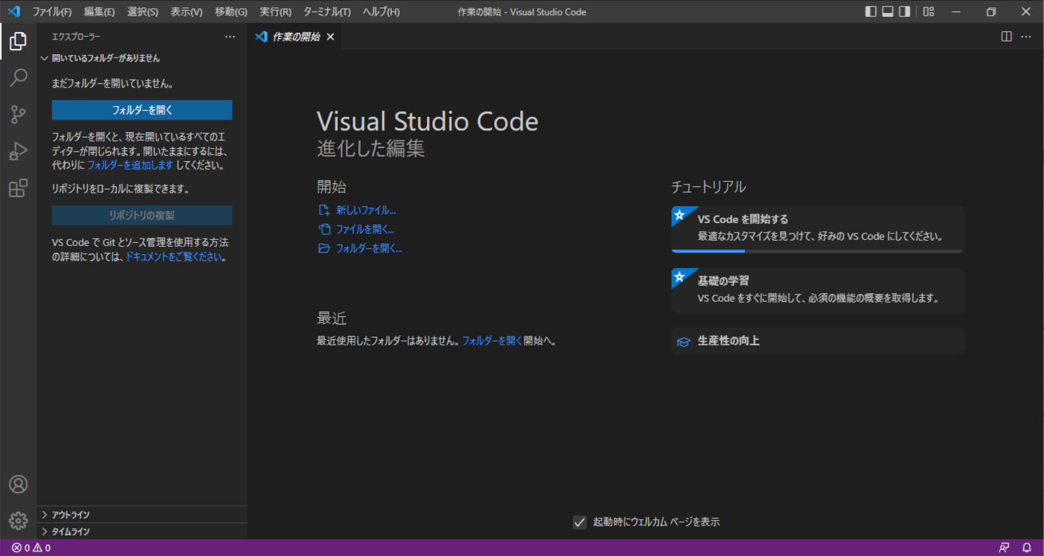
Task: Toggle the panel visibility in title bar
Action: tap(887, 12)
